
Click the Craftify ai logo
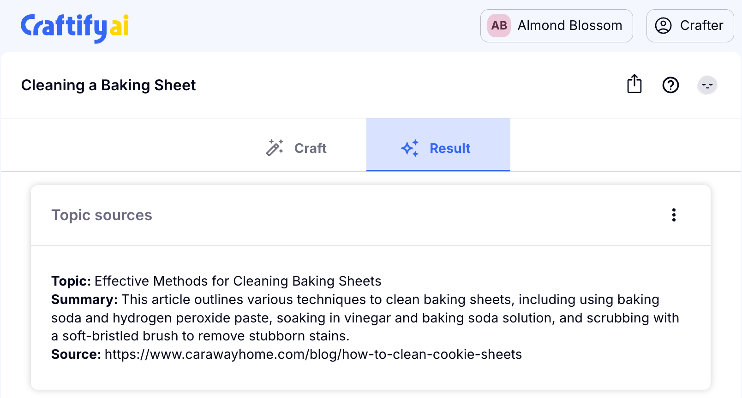(x=75, y=27)
